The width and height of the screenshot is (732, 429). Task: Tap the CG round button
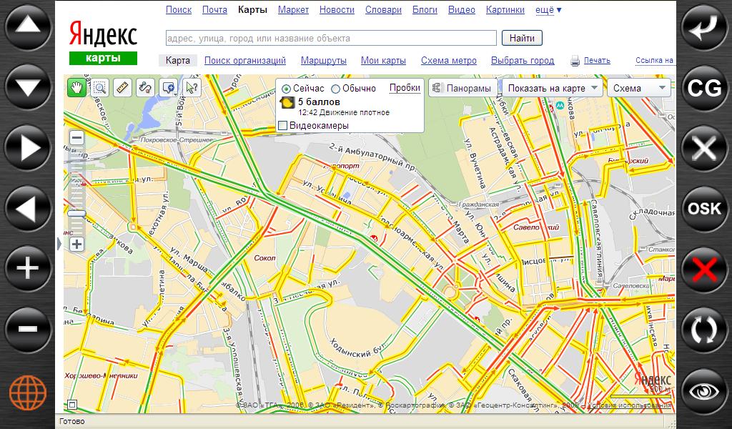point(704,87)
